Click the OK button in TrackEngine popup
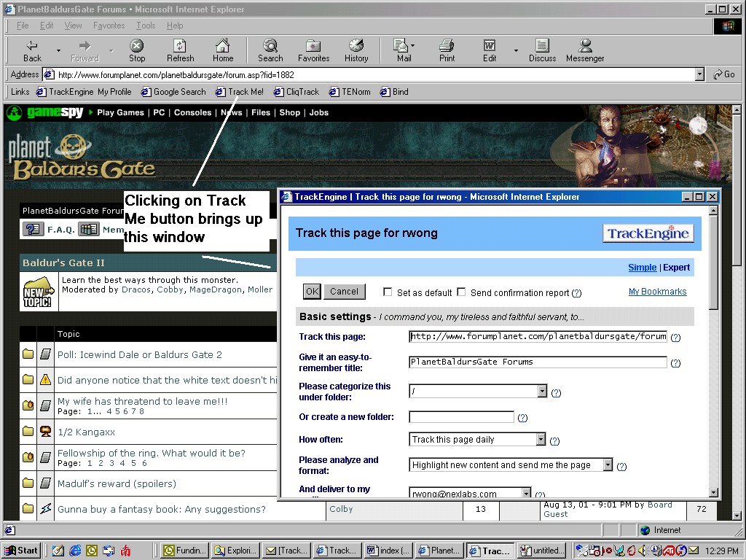The image size is (746, 560). (x=312, y=292)
